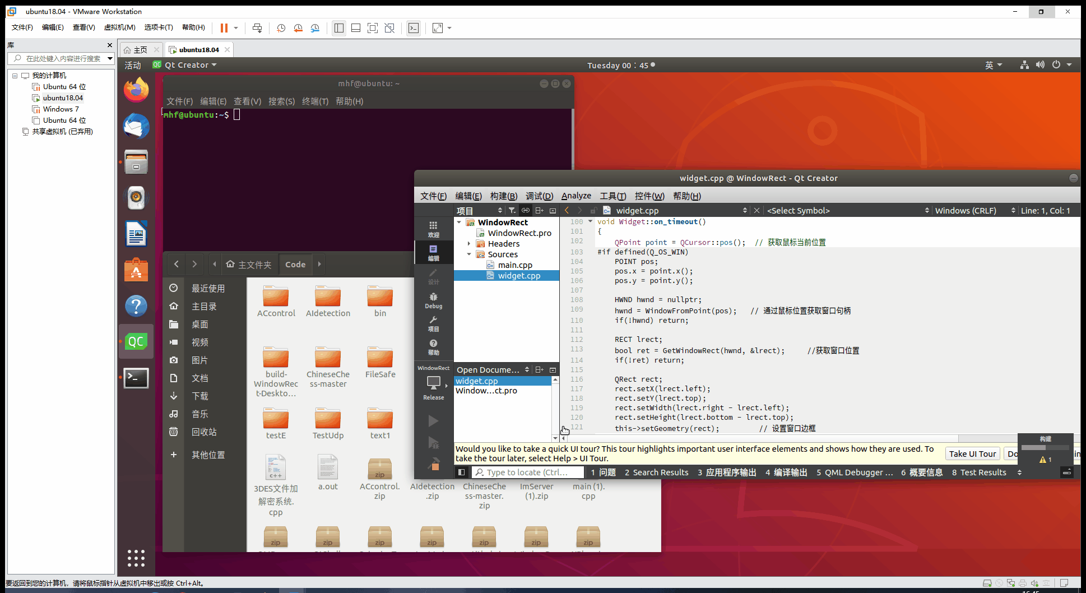Click the build progress bar in Qt Creator
This screenshot has width=1086, height=593.
[1045, 447]
